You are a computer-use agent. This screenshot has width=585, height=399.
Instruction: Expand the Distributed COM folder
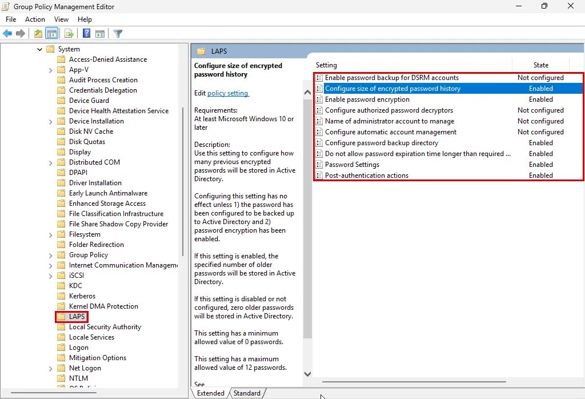[x=50, y=163]
